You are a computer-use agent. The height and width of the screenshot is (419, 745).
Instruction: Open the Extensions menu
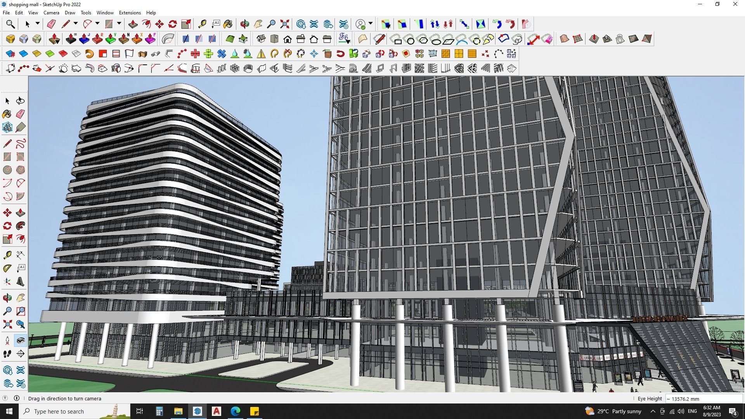[130, 13]
